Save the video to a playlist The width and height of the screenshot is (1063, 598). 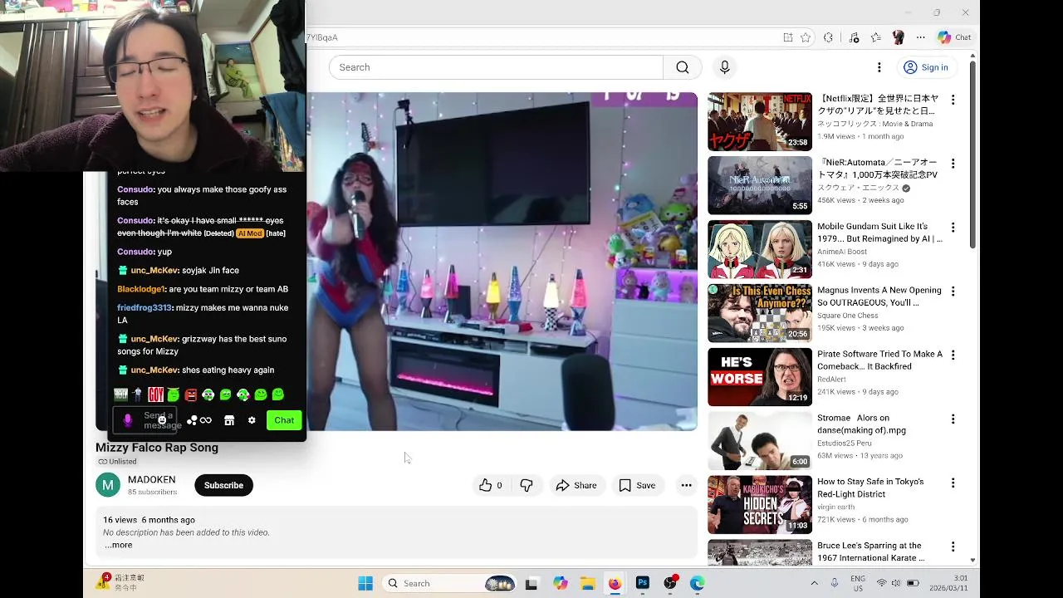pyautogui.click(x=637, y=485)
